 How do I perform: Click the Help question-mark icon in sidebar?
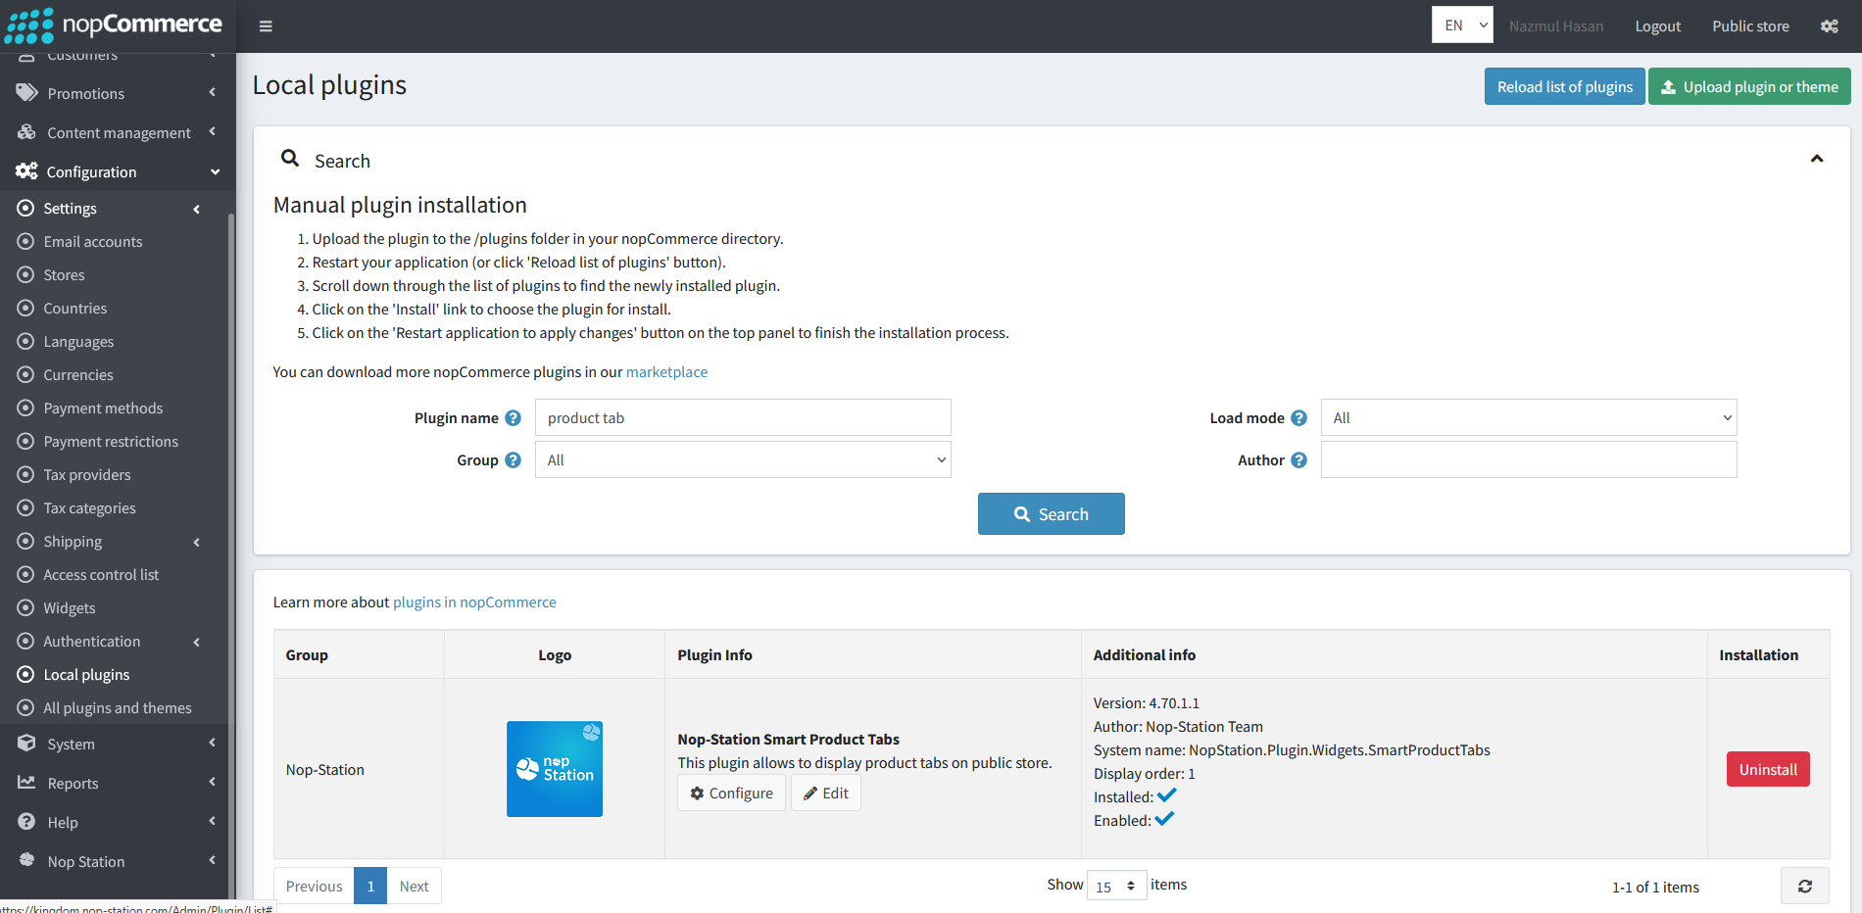(x=26, y=822)
